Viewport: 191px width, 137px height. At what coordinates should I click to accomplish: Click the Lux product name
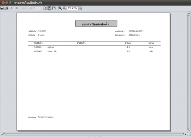click(51, 47)
